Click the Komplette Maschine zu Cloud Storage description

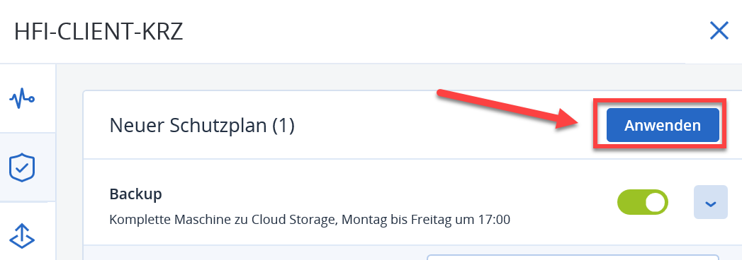coord(310,220)
